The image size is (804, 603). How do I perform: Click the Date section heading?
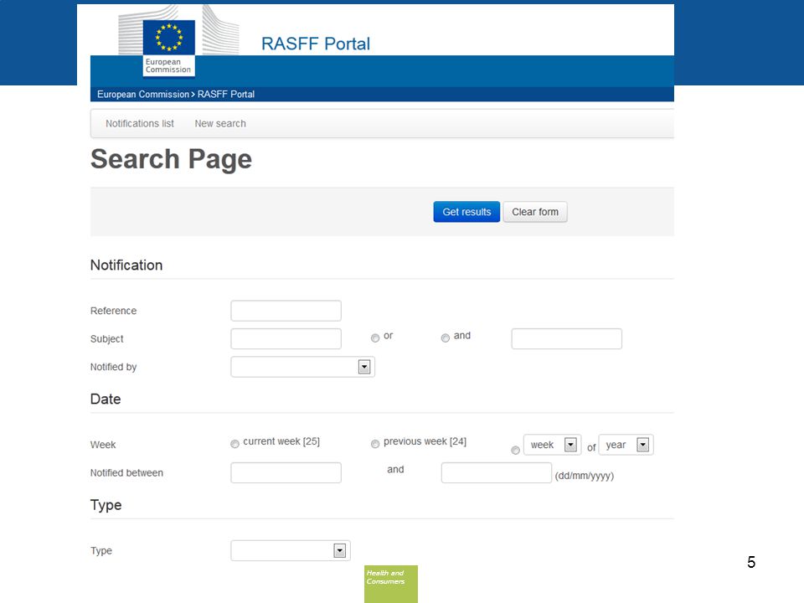coord(106,399)
